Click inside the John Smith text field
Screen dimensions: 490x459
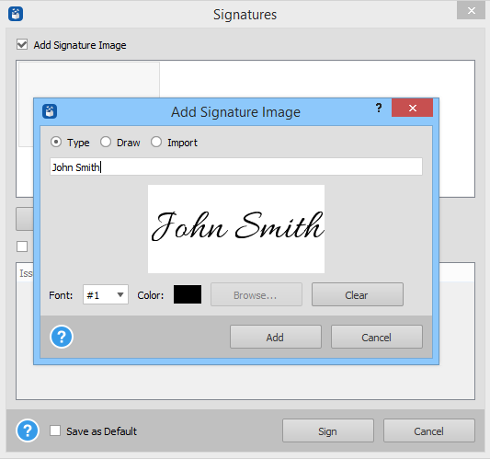[236, 167]
